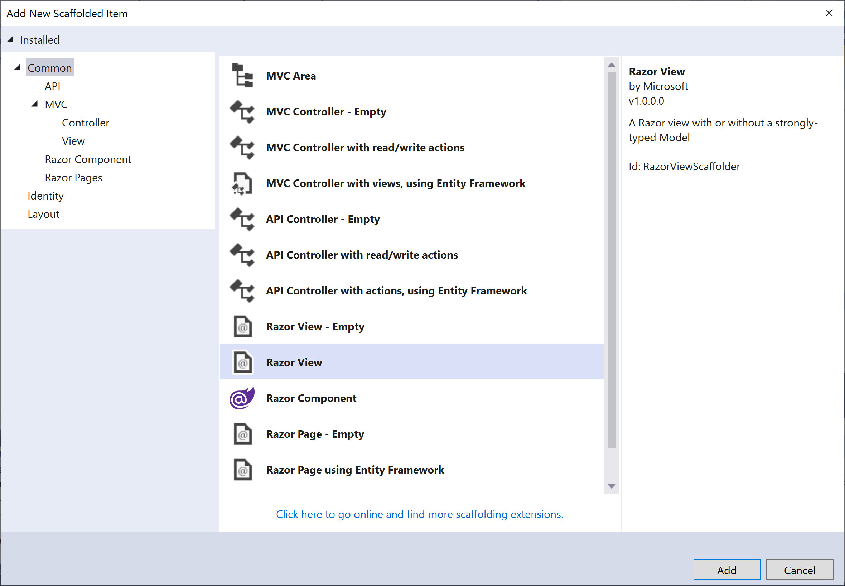Click the scroll down arrow of list
The image size is (845, 586).
click(x=611, y=486)
